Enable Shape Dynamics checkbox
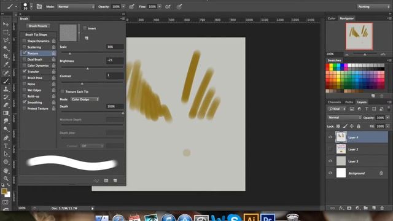 pyautogui.click(x=25, y=41)
